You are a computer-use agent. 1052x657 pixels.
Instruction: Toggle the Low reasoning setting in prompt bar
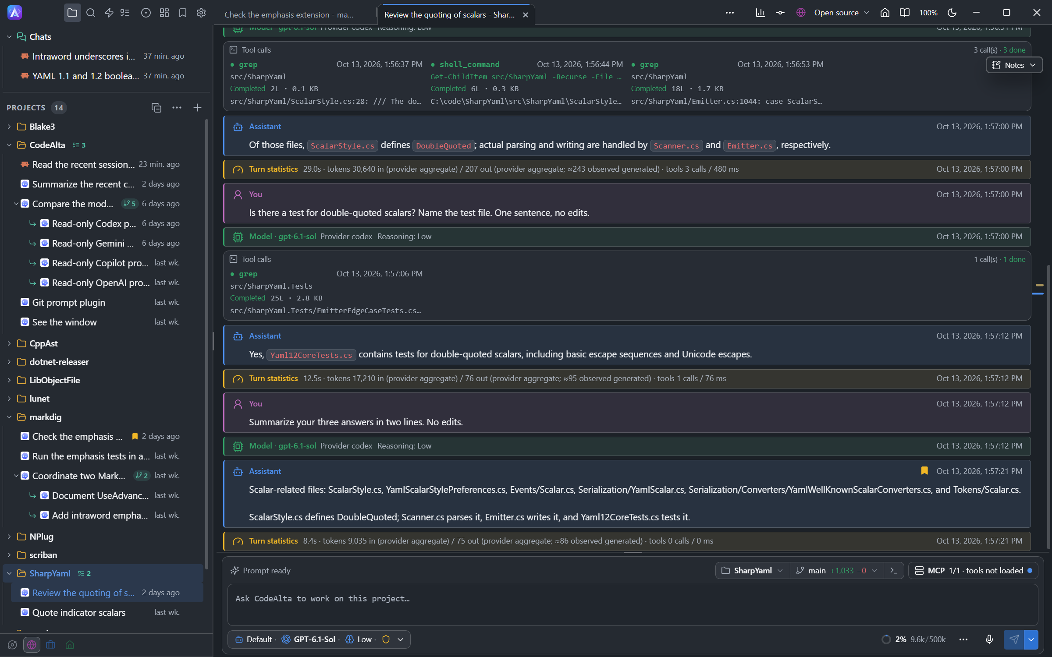pos(359,639)
